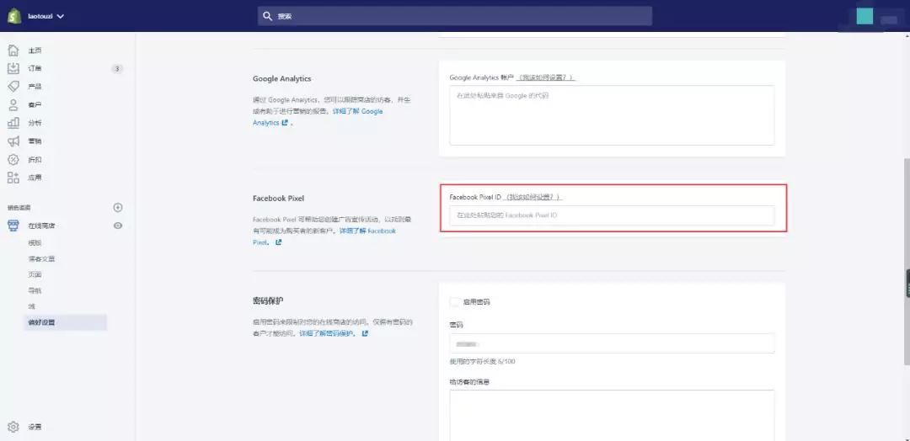Open Learn more about Facebook Pixel link

367,231
